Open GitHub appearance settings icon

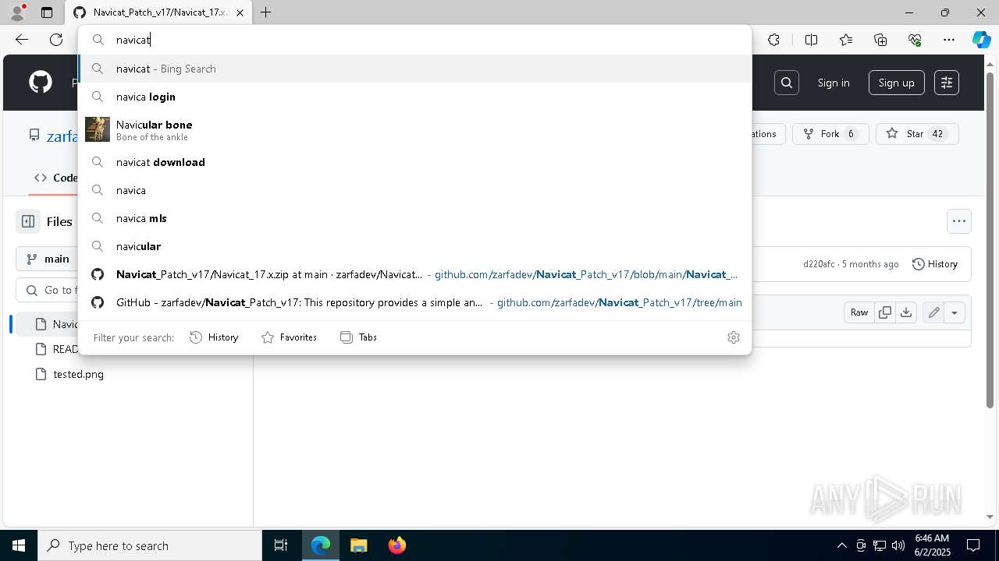tap(947, 83)
